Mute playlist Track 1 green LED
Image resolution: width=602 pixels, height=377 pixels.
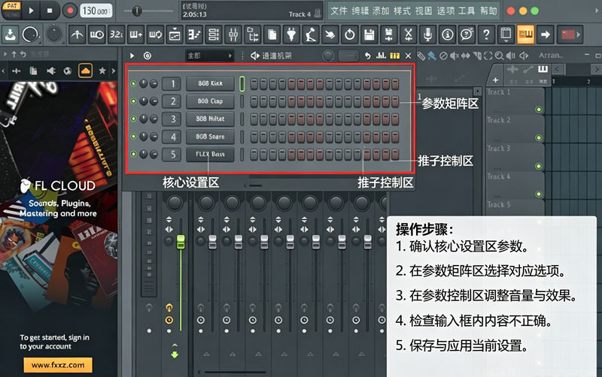coord(539,110)
